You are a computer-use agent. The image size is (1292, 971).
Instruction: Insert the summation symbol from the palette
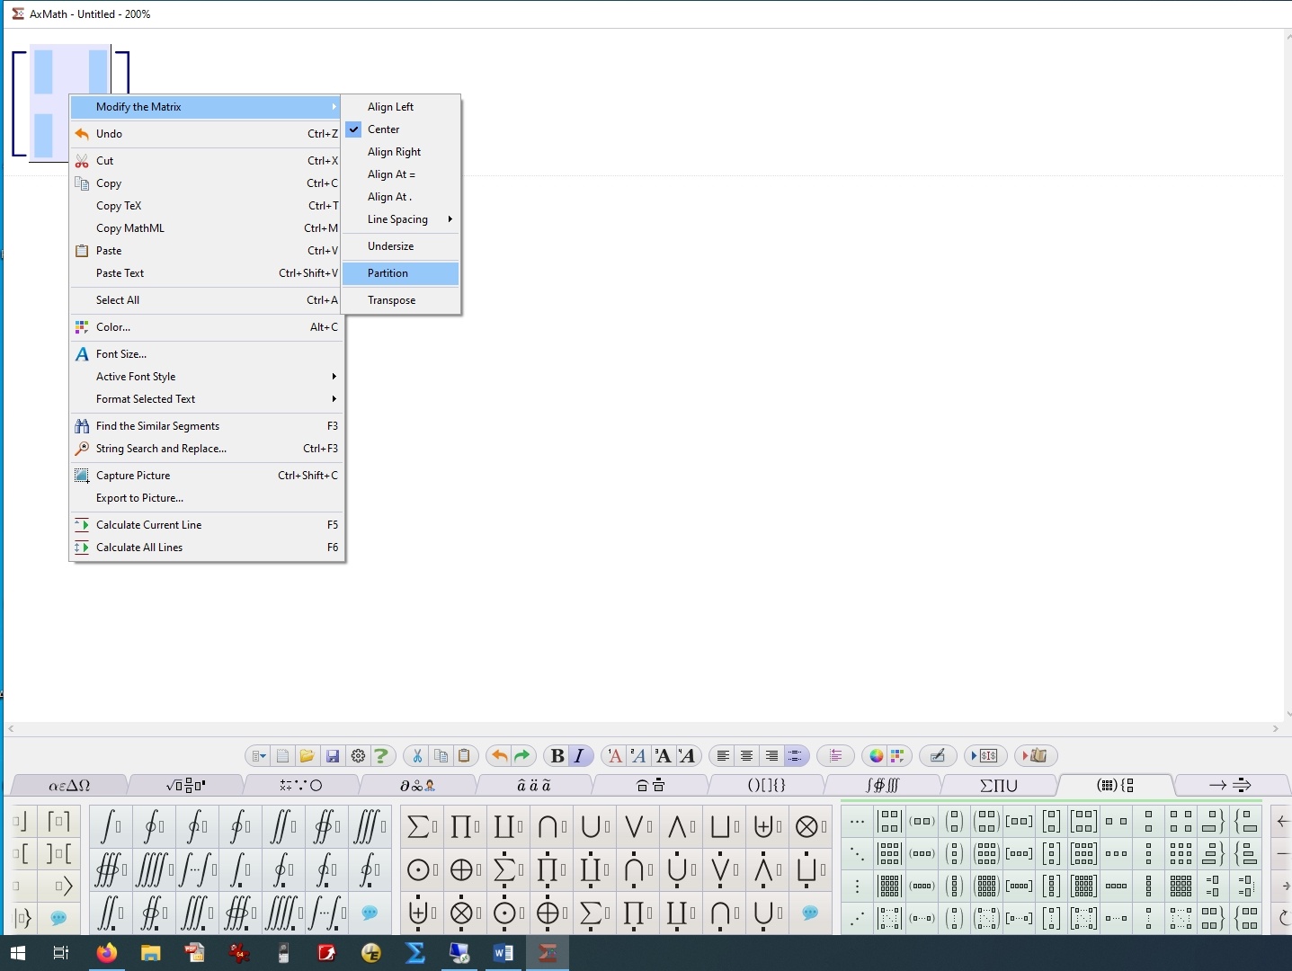(x=418, y=825)
